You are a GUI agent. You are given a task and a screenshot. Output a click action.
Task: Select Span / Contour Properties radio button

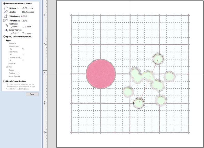4,36
